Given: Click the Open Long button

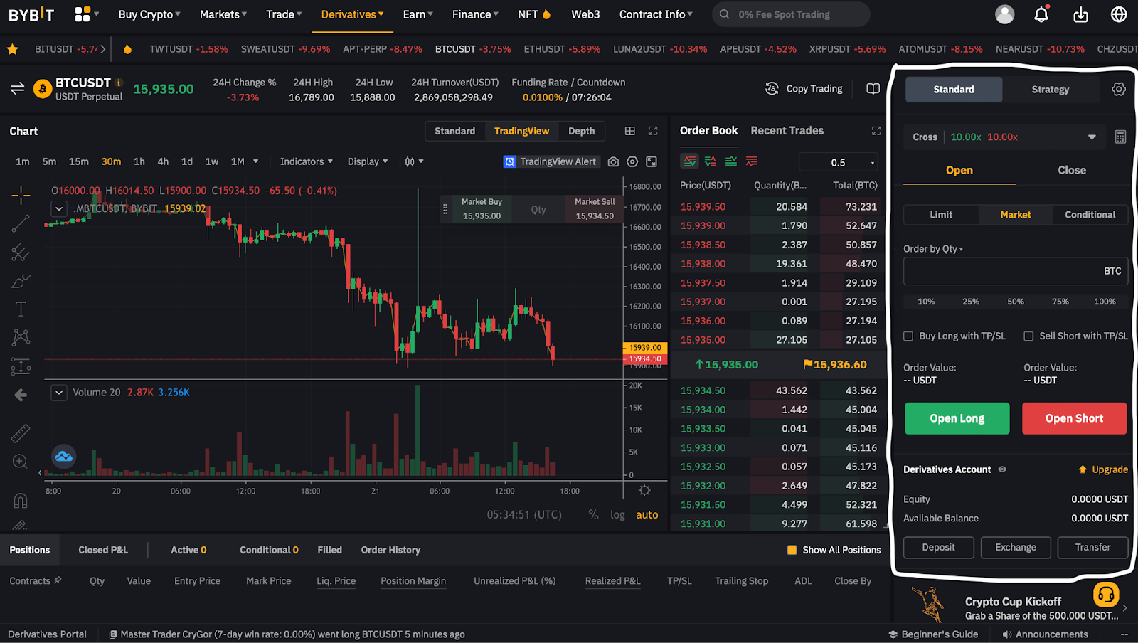Looking at the screenshot, I should 957,418.
